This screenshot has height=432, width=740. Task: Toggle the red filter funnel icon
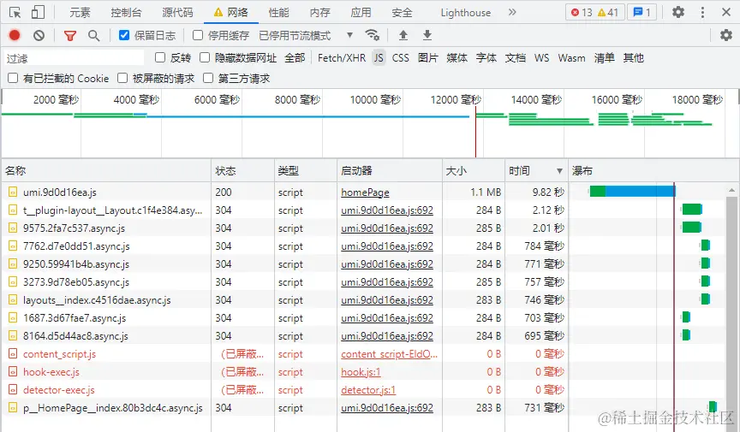point(70,35)
